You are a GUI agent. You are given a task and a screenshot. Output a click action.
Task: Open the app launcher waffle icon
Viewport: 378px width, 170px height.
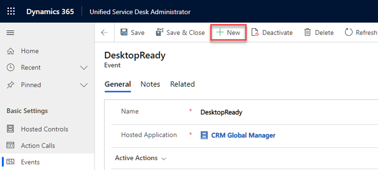(x=11, y=11)
